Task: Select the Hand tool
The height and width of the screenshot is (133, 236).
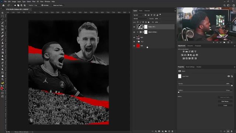Action: point(3,76)
